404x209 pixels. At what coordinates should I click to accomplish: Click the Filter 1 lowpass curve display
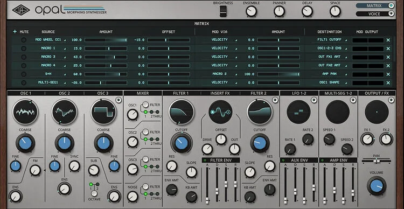pyautogui.click(x=182, y=112)
